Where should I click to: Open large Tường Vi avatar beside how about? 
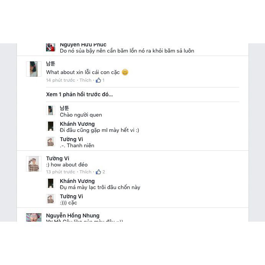[34, 164]
